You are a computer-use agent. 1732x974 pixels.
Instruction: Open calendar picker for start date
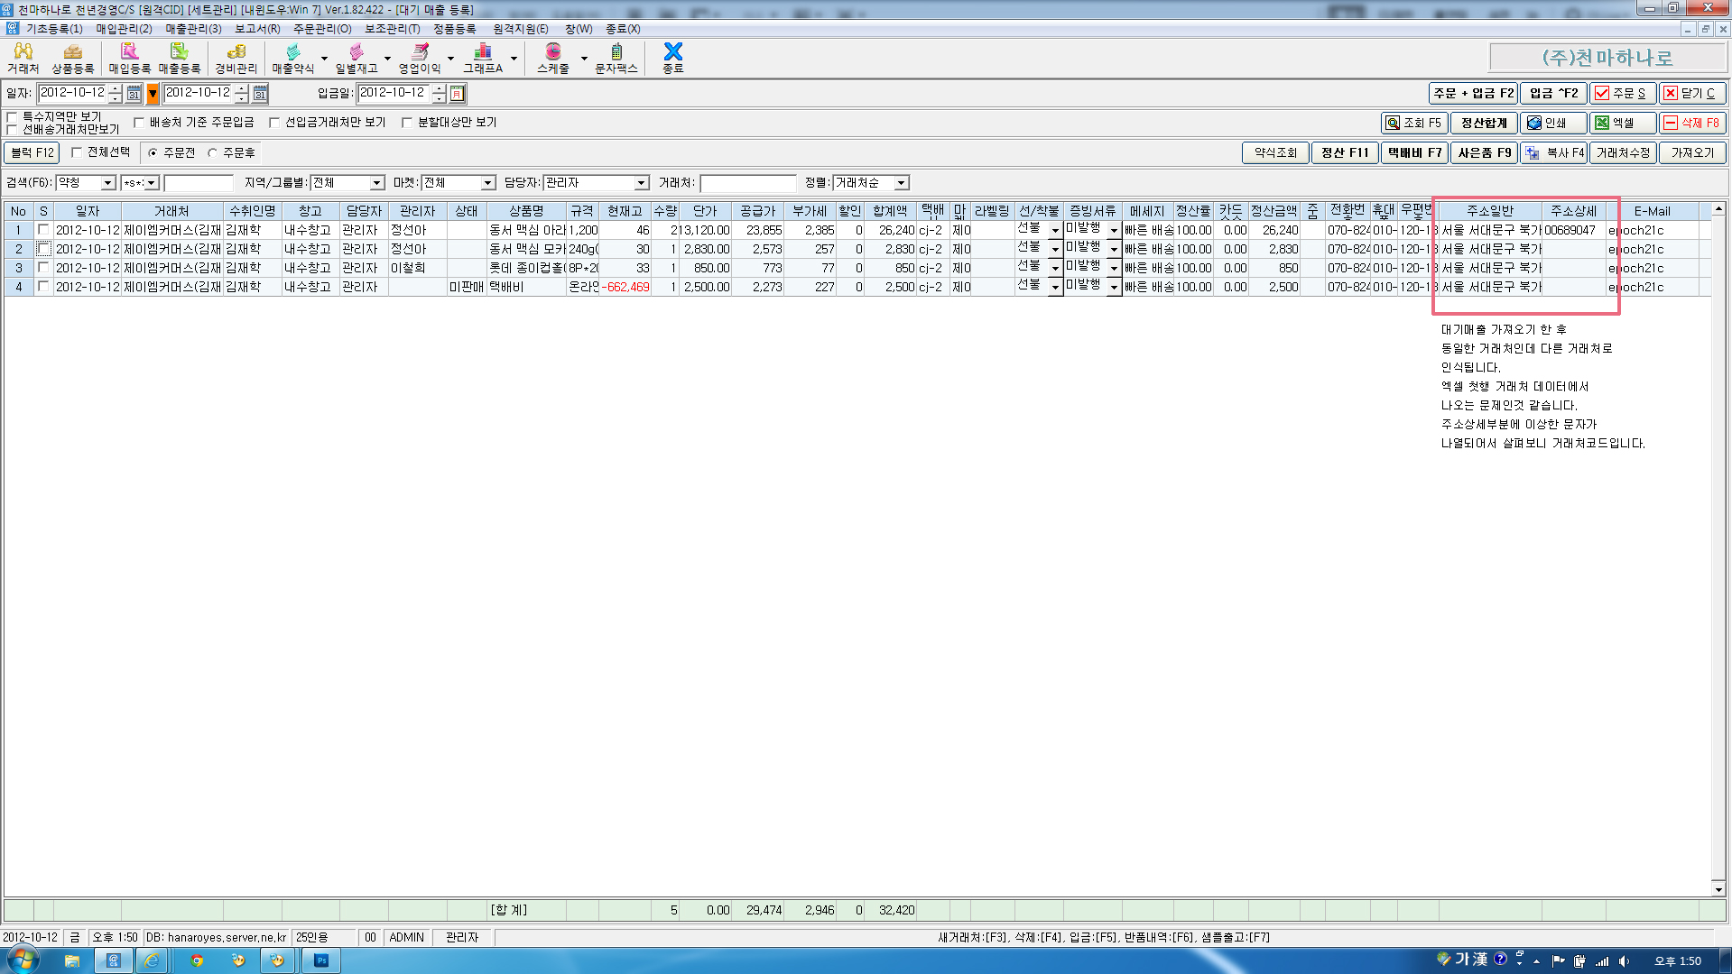[x=134, y=93]
